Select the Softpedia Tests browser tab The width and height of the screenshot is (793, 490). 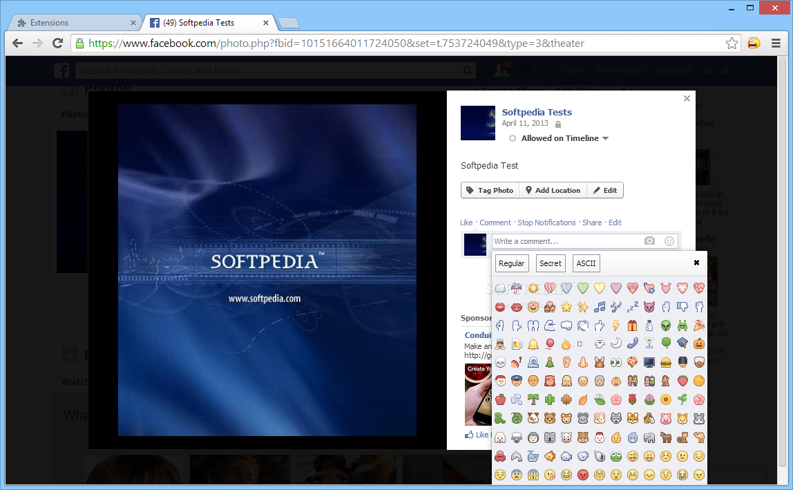coord(210,23)
